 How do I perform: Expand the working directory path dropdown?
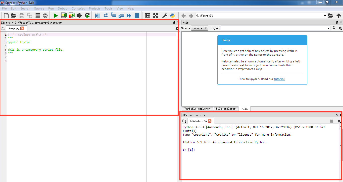point(325,16)
